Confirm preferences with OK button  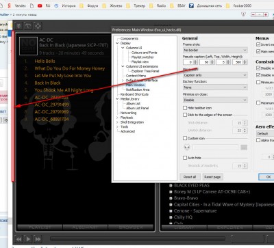(x=266, y=177)
